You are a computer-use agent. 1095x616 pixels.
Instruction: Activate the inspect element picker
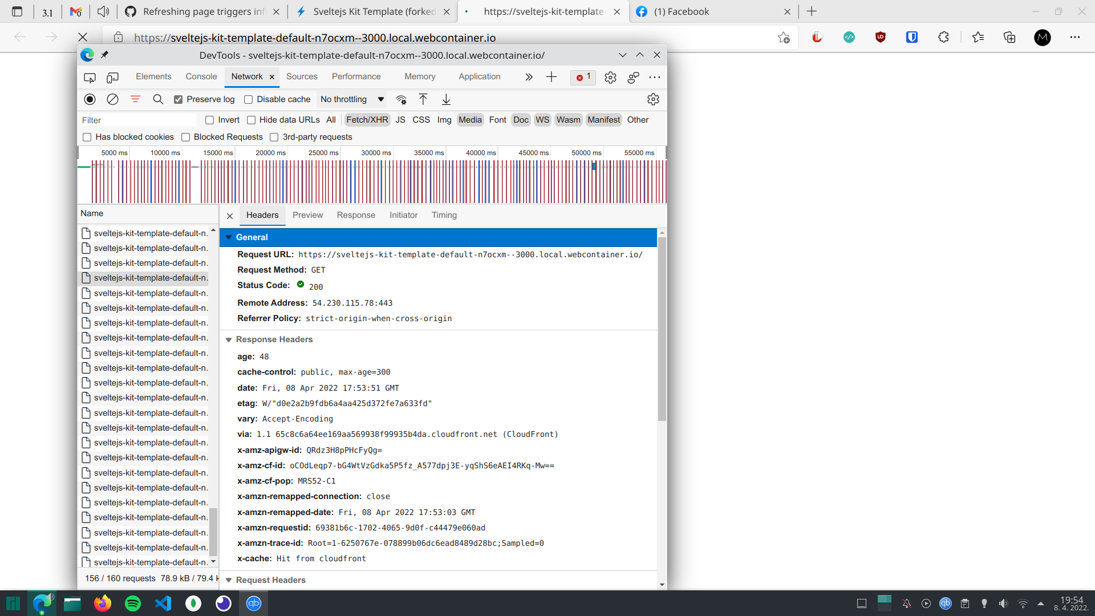pos(90,77)
